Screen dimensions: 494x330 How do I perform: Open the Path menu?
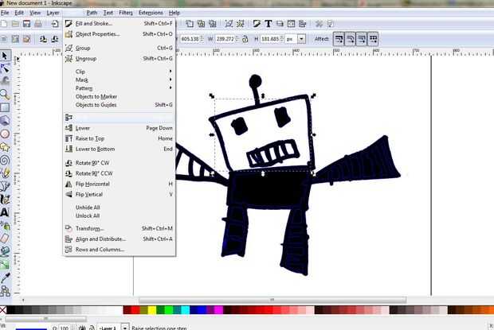(x=92, y=13)
